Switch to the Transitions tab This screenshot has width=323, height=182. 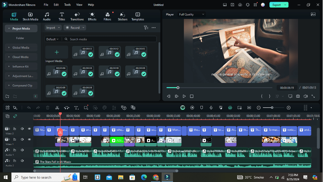77,17
